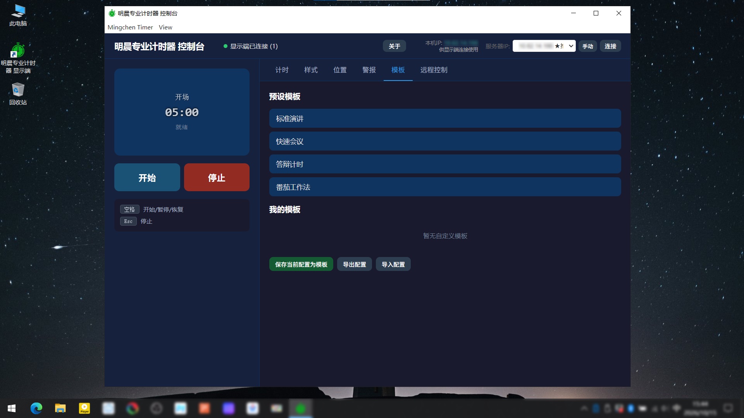744x418 pixels.
Task: Click the 关于 button
Action: [x=394, y=46]
